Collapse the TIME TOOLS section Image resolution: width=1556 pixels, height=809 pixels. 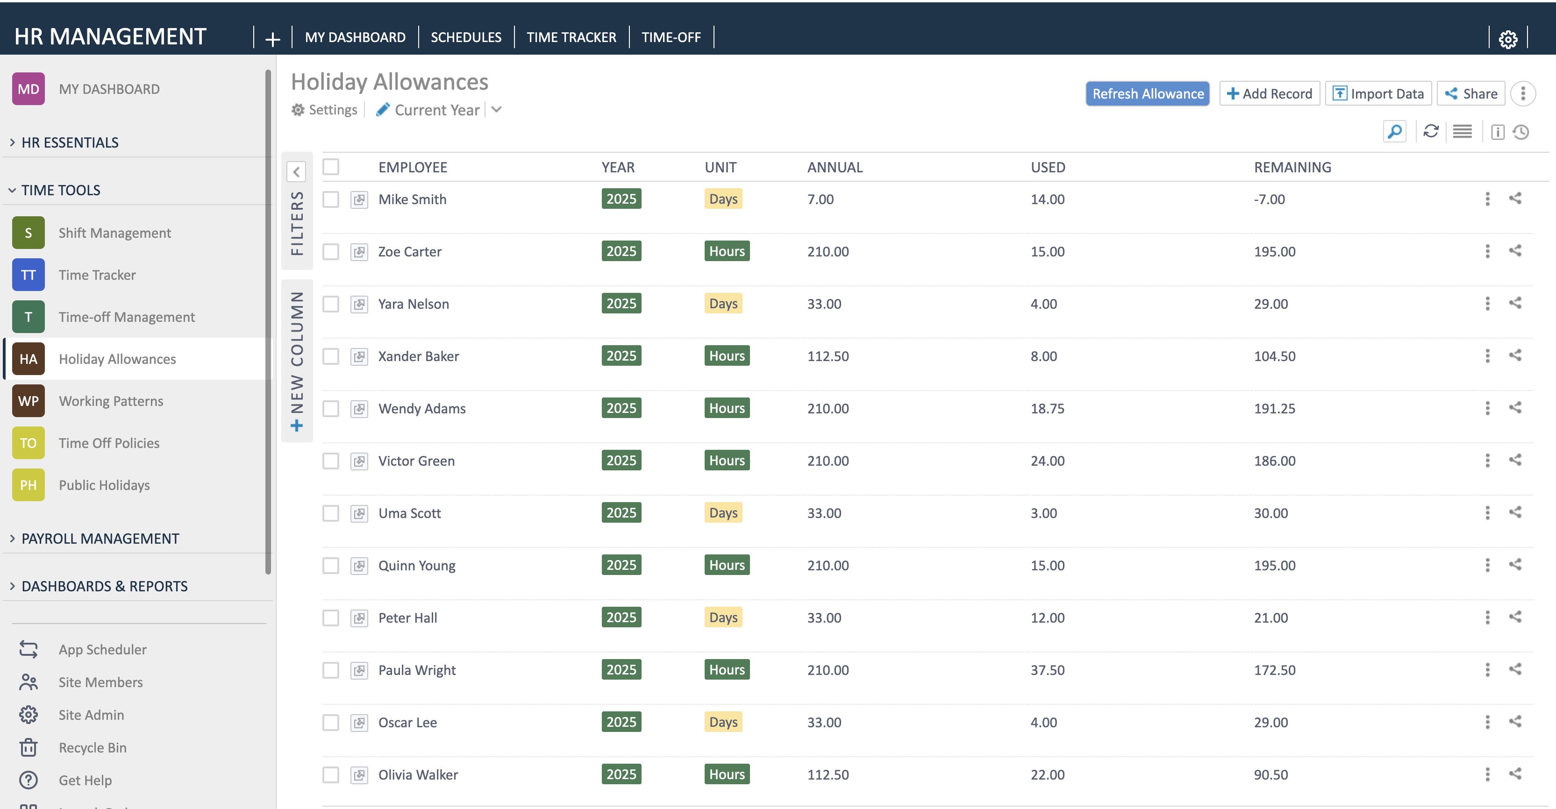(x=60, y=190)
